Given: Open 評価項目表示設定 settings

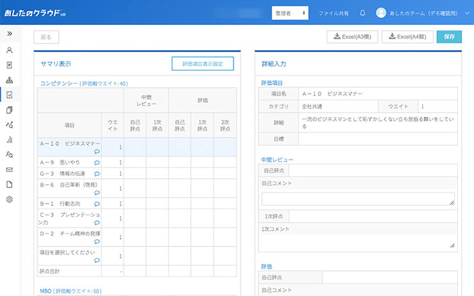Looking at the screenshot, I should point(203,63).
